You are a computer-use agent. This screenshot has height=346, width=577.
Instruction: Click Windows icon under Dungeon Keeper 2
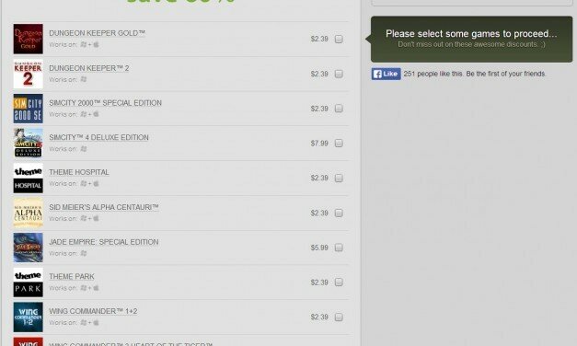[x=84, y=79]
